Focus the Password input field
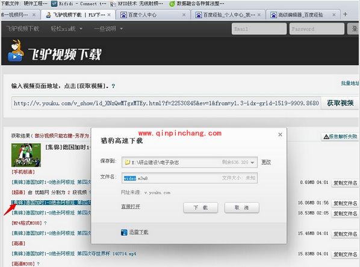The width and height of the screenshot is (360, 267). coord(317,29)
